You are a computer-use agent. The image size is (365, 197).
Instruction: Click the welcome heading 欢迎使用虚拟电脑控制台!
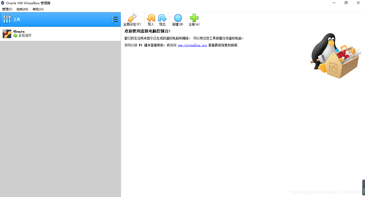[x=147, y=31]
